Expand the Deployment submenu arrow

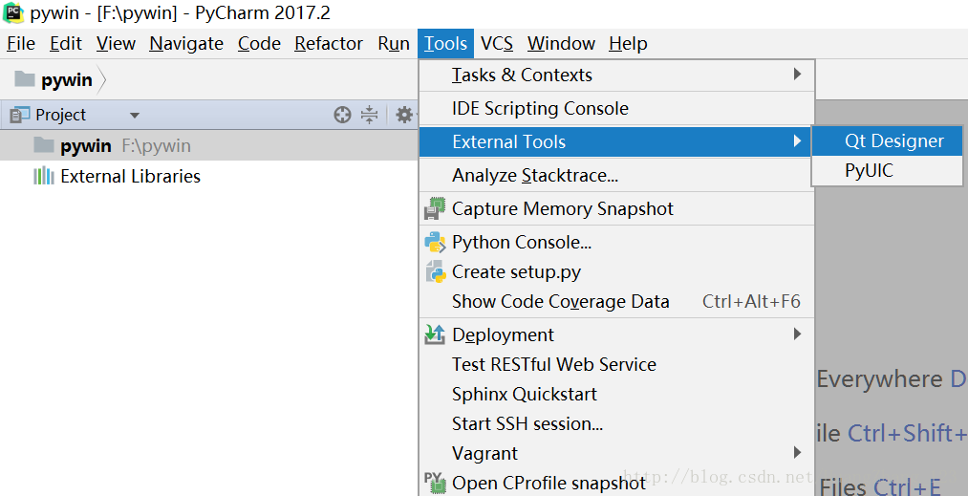pyautogui.click(x=797, y=334)
